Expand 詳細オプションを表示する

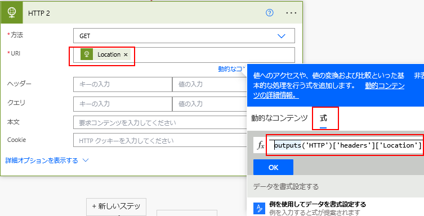coord(47,161)
